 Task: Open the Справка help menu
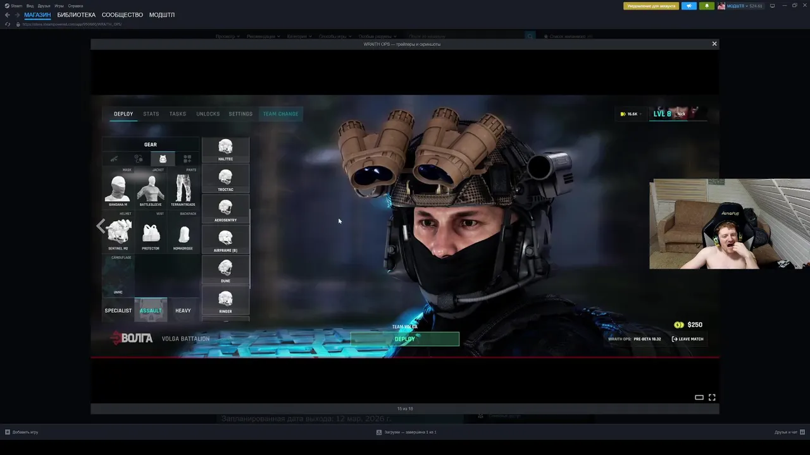click(75, 6)
